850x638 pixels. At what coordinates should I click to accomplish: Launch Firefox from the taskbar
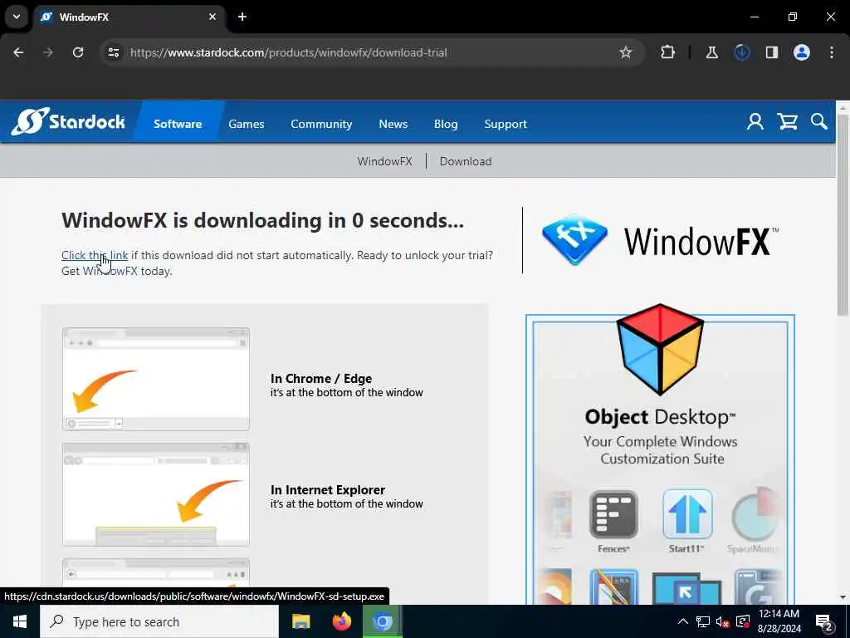tap(341, 621)
